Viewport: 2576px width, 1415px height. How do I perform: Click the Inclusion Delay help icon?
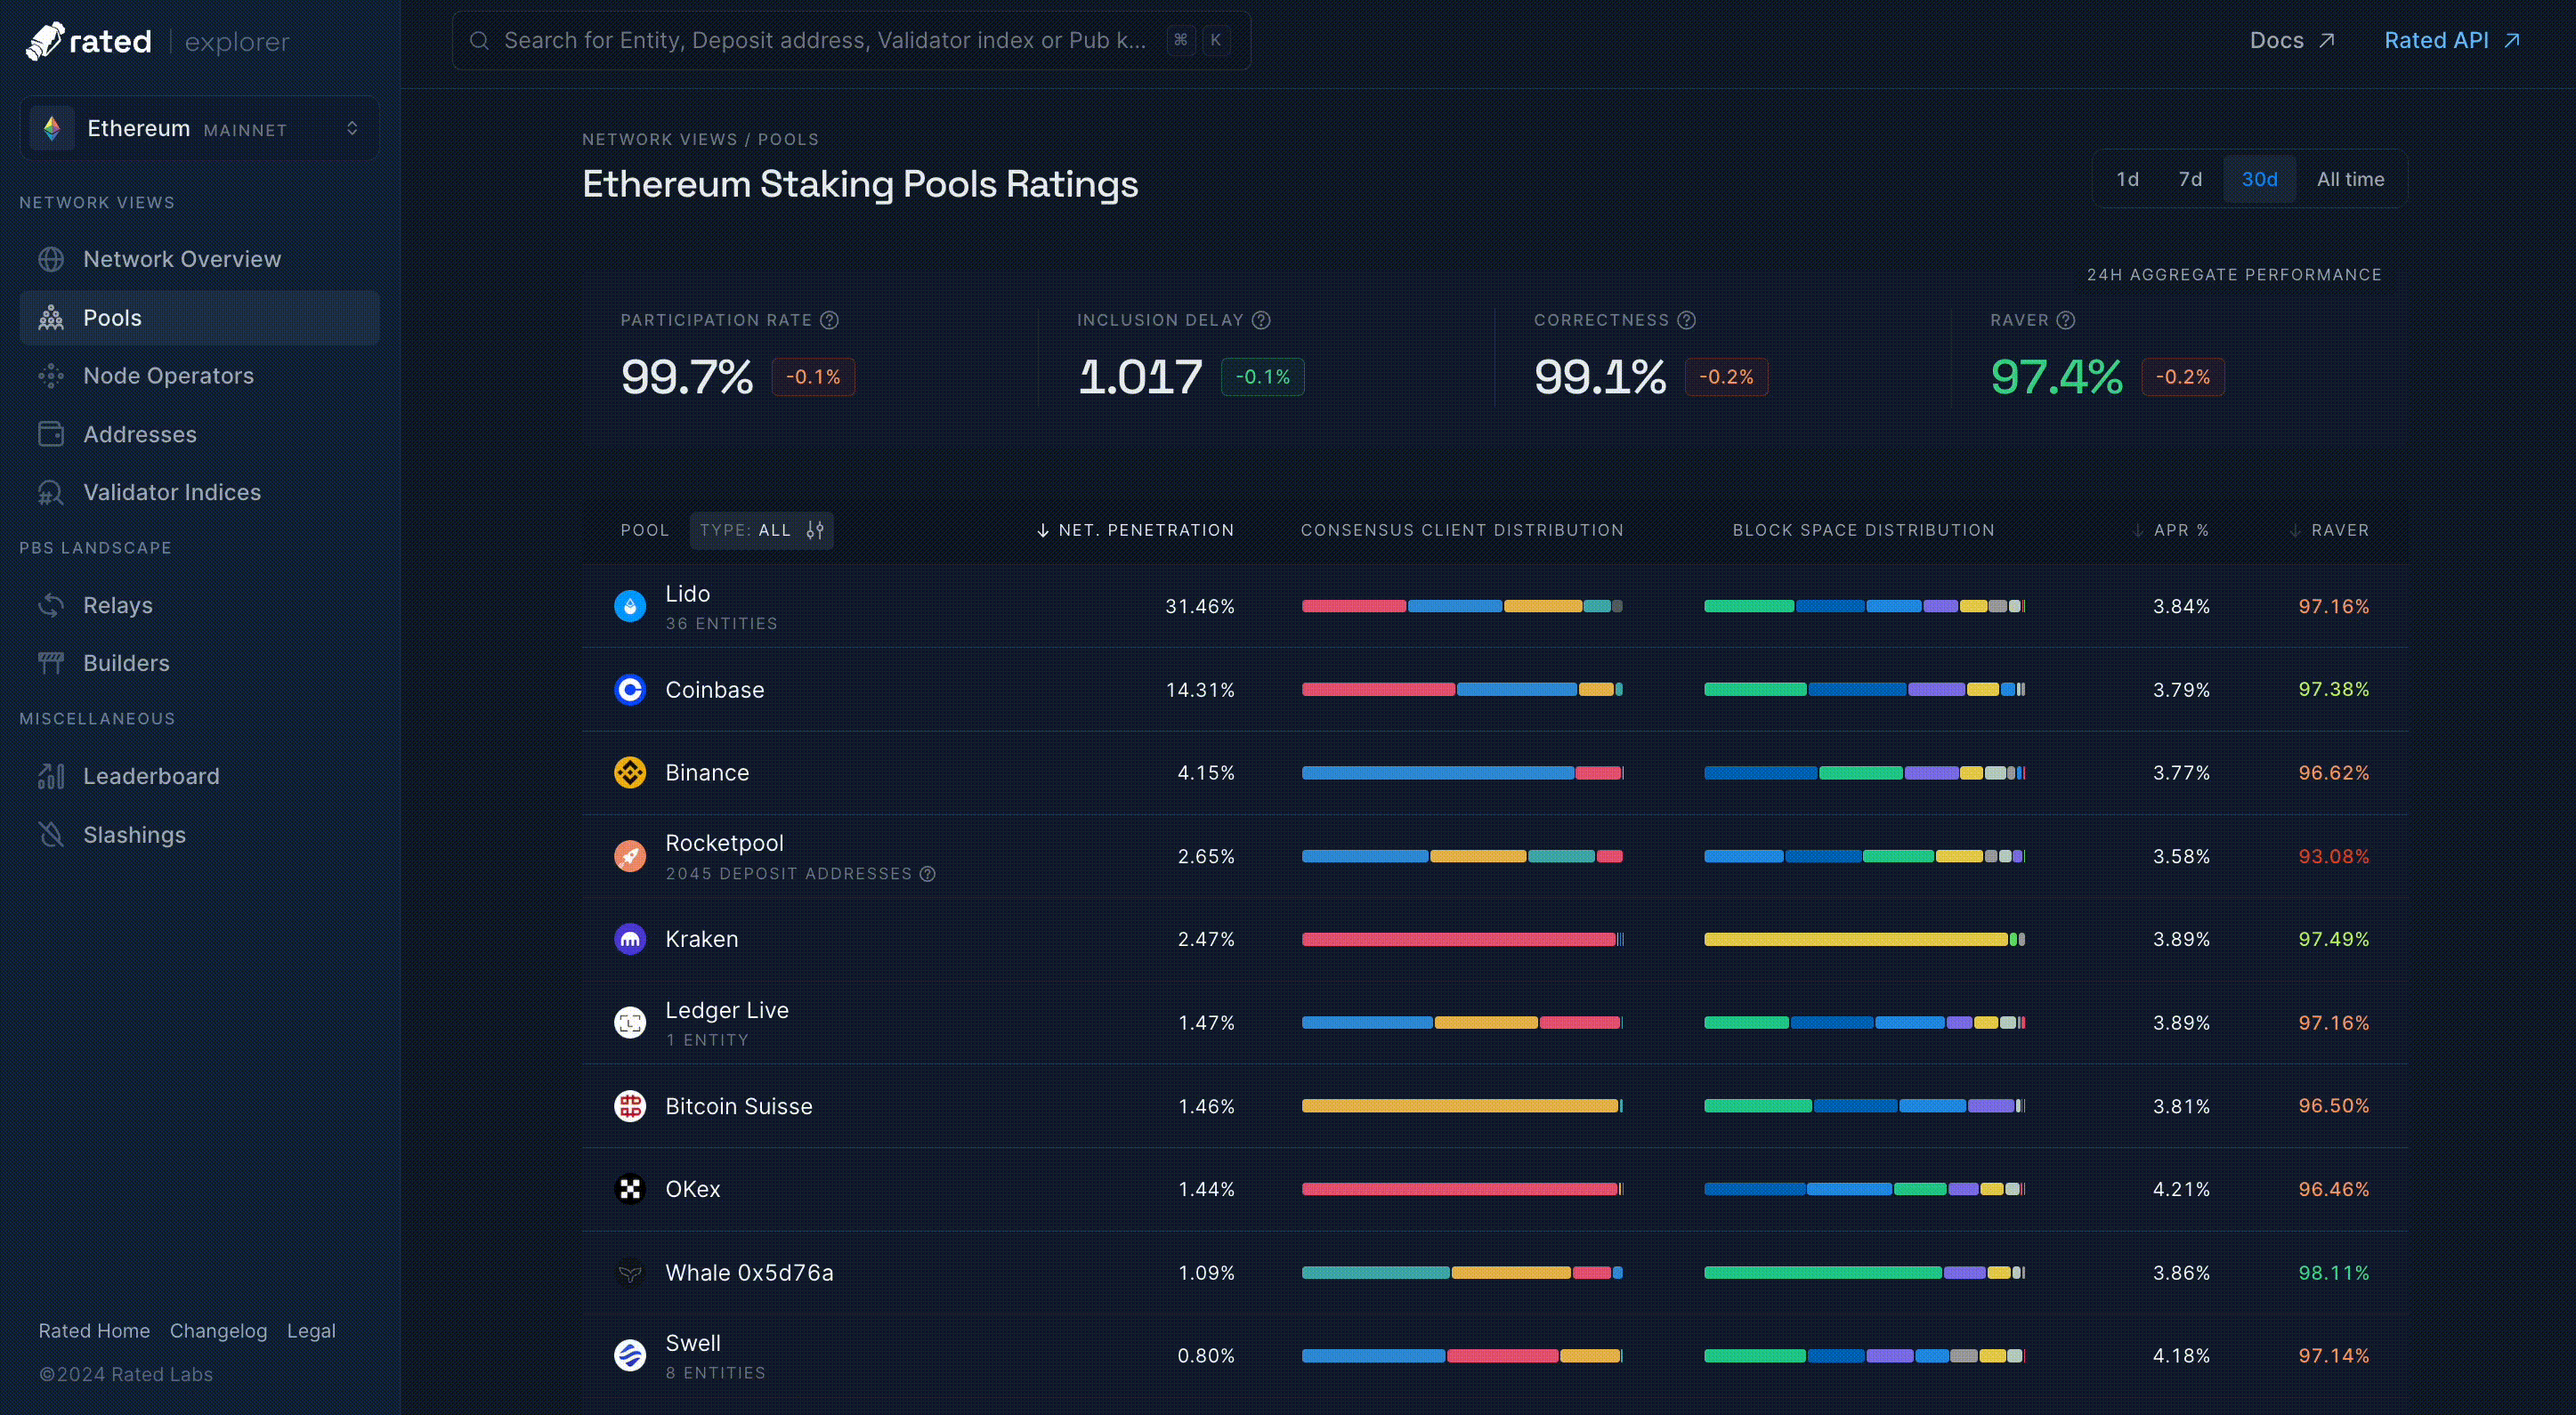click(x=1261, y=320)
